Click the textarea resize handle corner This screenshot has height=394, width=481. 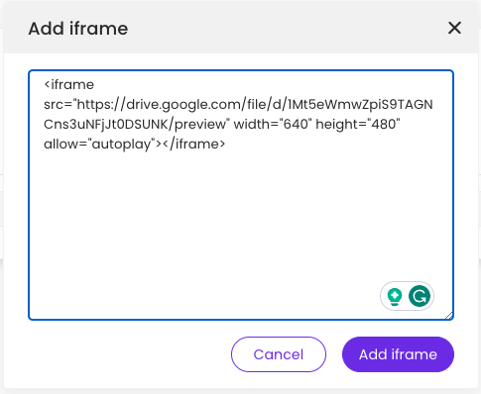point(448,315)
